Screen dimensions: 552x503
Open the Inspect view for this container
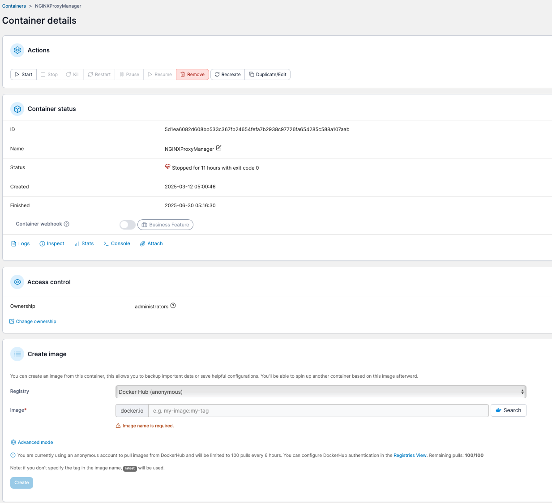pos(52,243)
